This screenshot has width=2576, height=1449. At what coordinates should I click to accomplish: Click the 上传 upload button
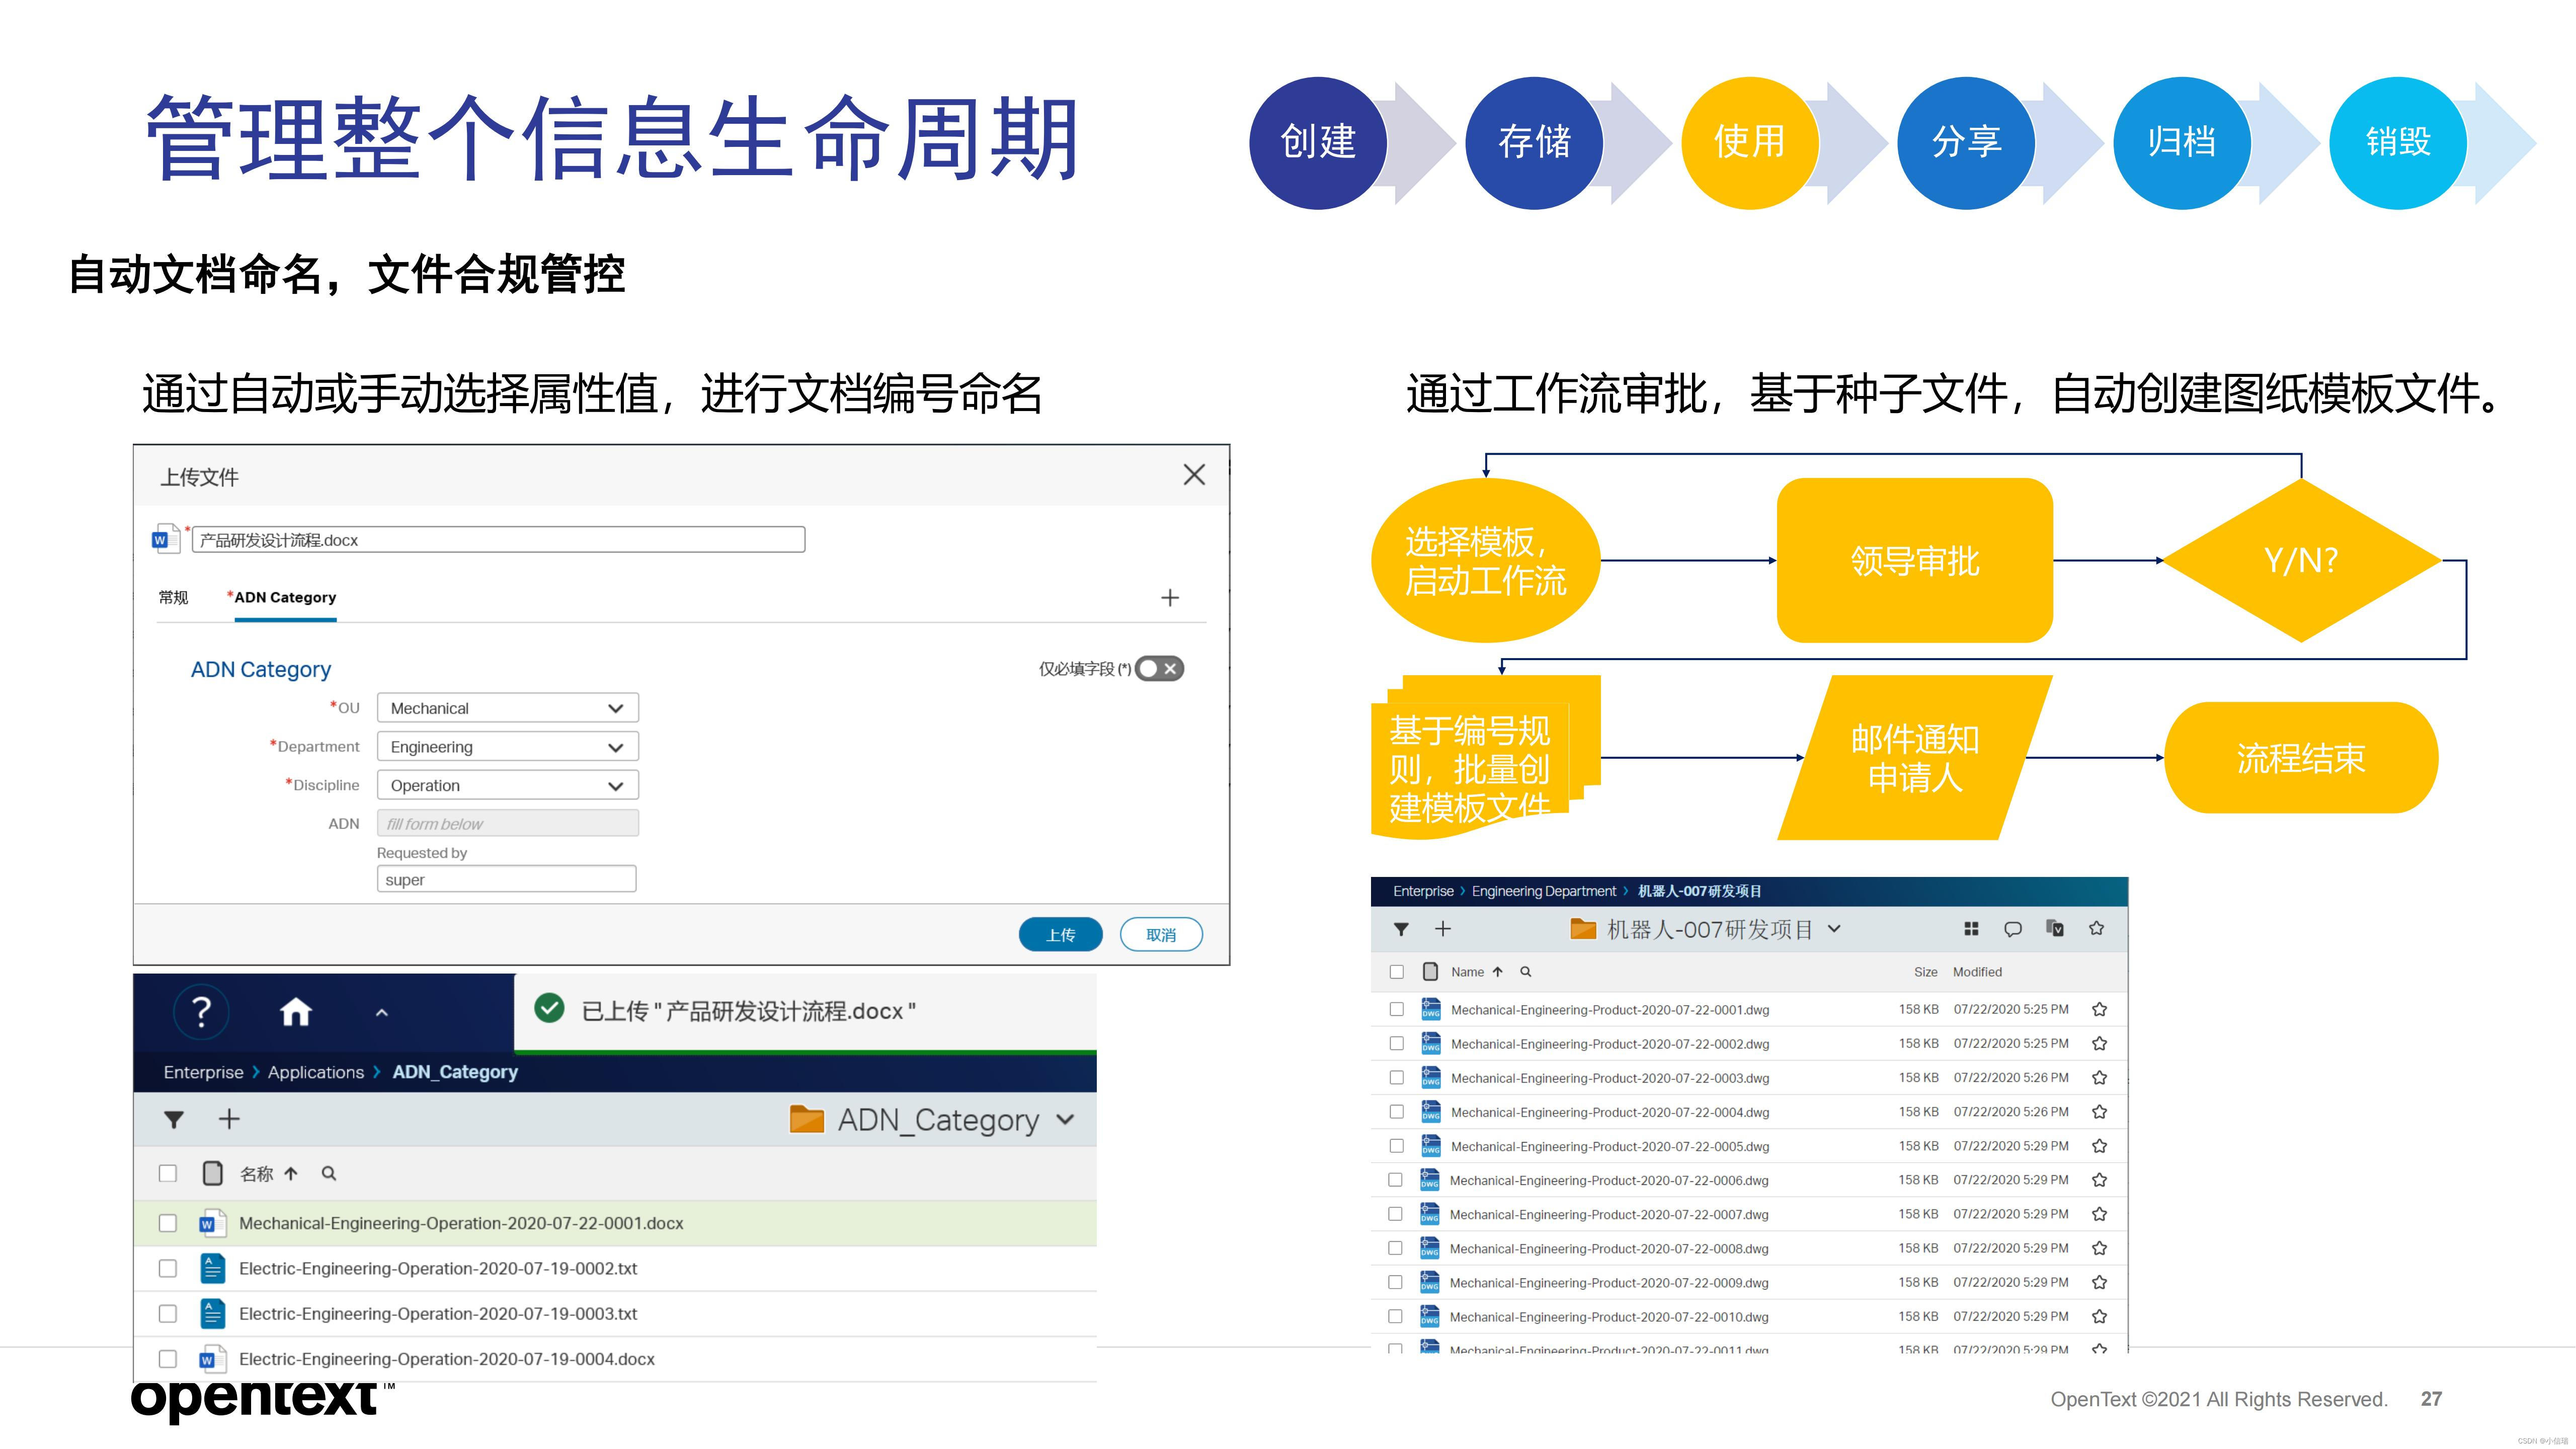[x=1060, y=935]
